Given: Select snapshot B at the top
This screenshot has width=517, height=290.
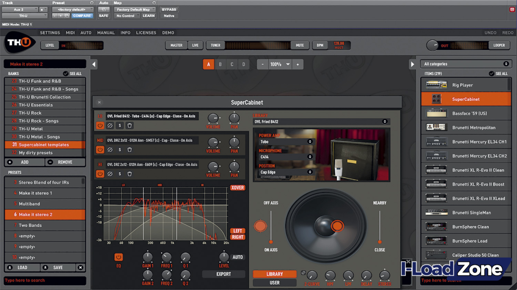Looking at the screenshot, I should pos(221,64).
